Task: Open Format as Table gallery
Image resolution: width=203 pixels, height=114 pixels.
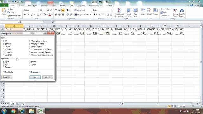Action: [x=128, y=12]
